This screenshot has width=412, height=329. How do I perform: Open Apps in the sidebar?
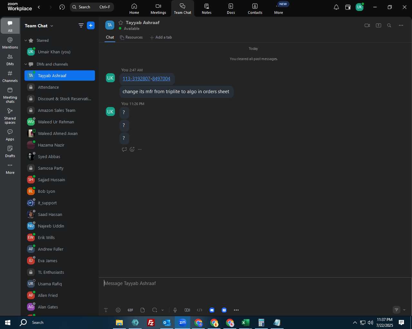pyautogui.click(x=10, y=135)
